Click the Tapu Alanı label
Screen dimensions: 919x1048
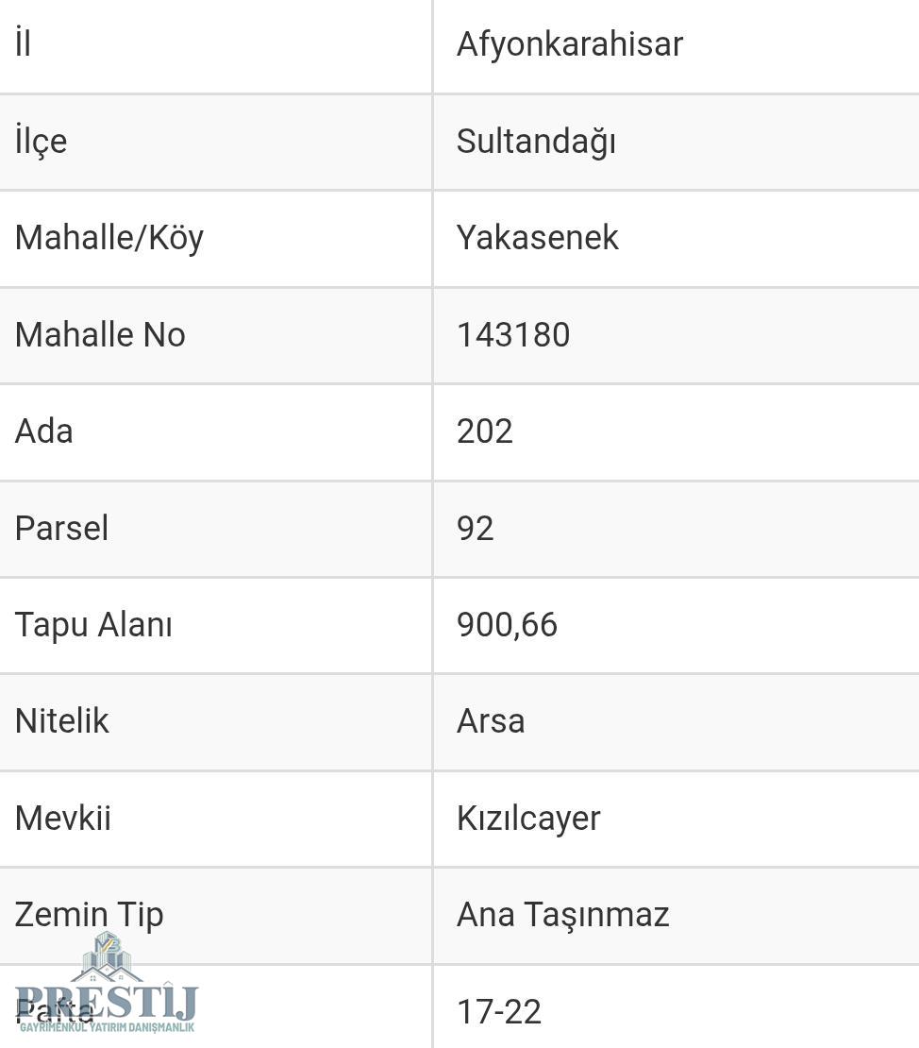[x=93, y=625]
